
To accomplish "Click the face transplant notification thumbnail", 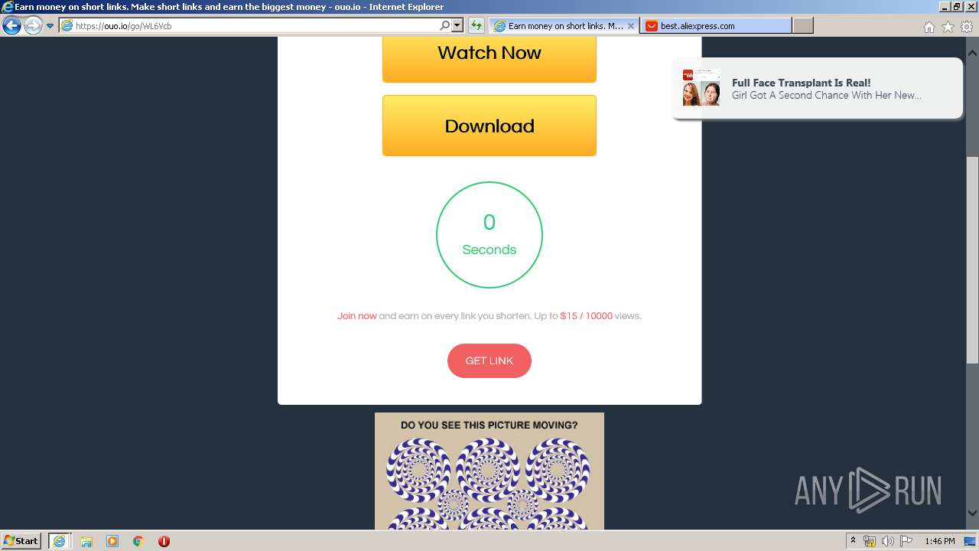I will pos(701,86).
